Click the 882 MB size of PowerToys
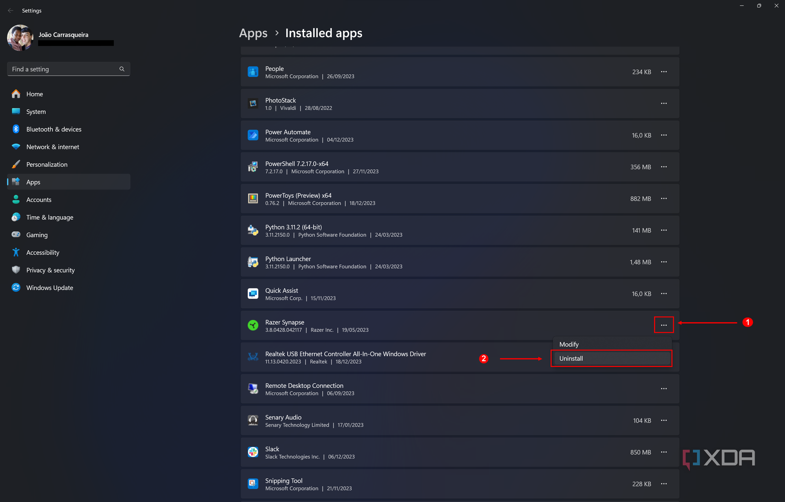Image resolution: width=785 pixels, height=502 pixels. point(640,199)
